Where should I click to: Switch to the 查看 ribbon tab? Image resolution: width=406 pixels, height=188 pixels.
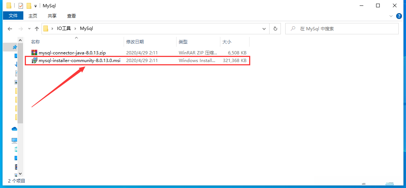coord(71,16)
